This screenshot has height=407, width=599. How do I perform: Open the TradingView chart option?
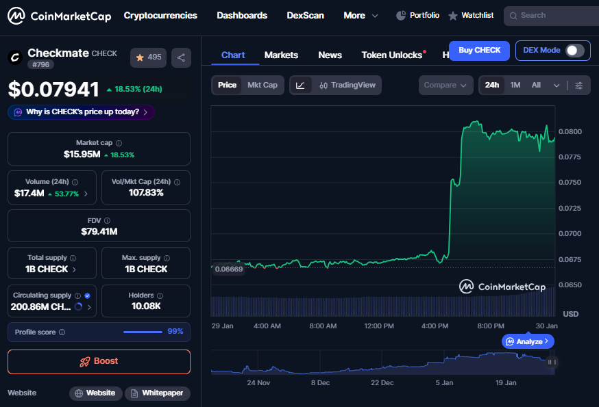(x=347, y=85)
